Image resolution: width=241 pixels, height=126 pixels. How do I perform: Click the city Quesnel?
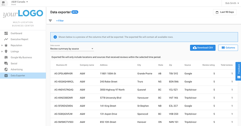[x=141, y=90]
